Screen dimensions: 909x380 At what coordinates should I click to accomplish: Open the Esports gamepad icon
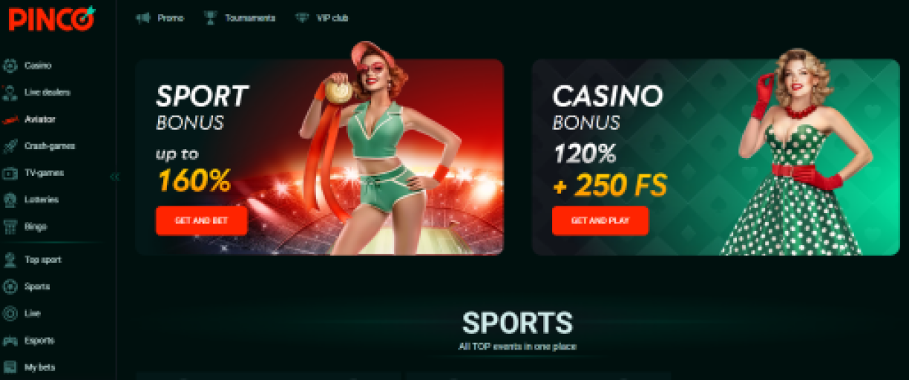click(10, 341)
